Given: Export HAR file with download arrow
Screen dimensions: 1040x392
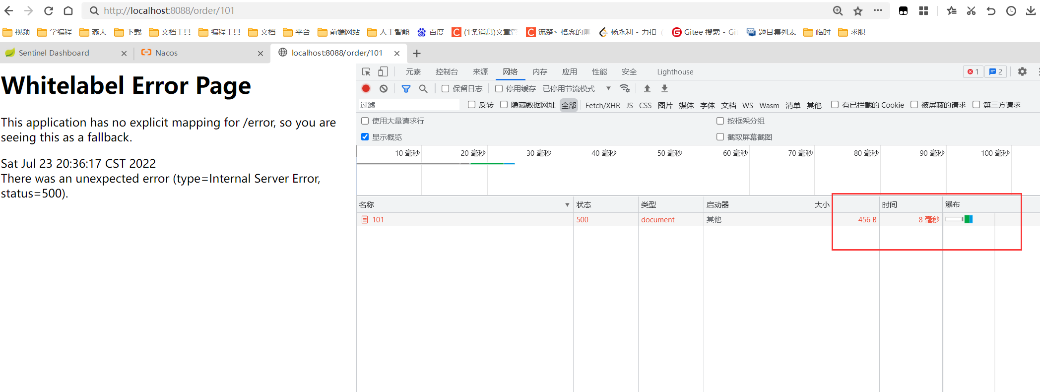Looking at the screenshot, I should point(664,88).
